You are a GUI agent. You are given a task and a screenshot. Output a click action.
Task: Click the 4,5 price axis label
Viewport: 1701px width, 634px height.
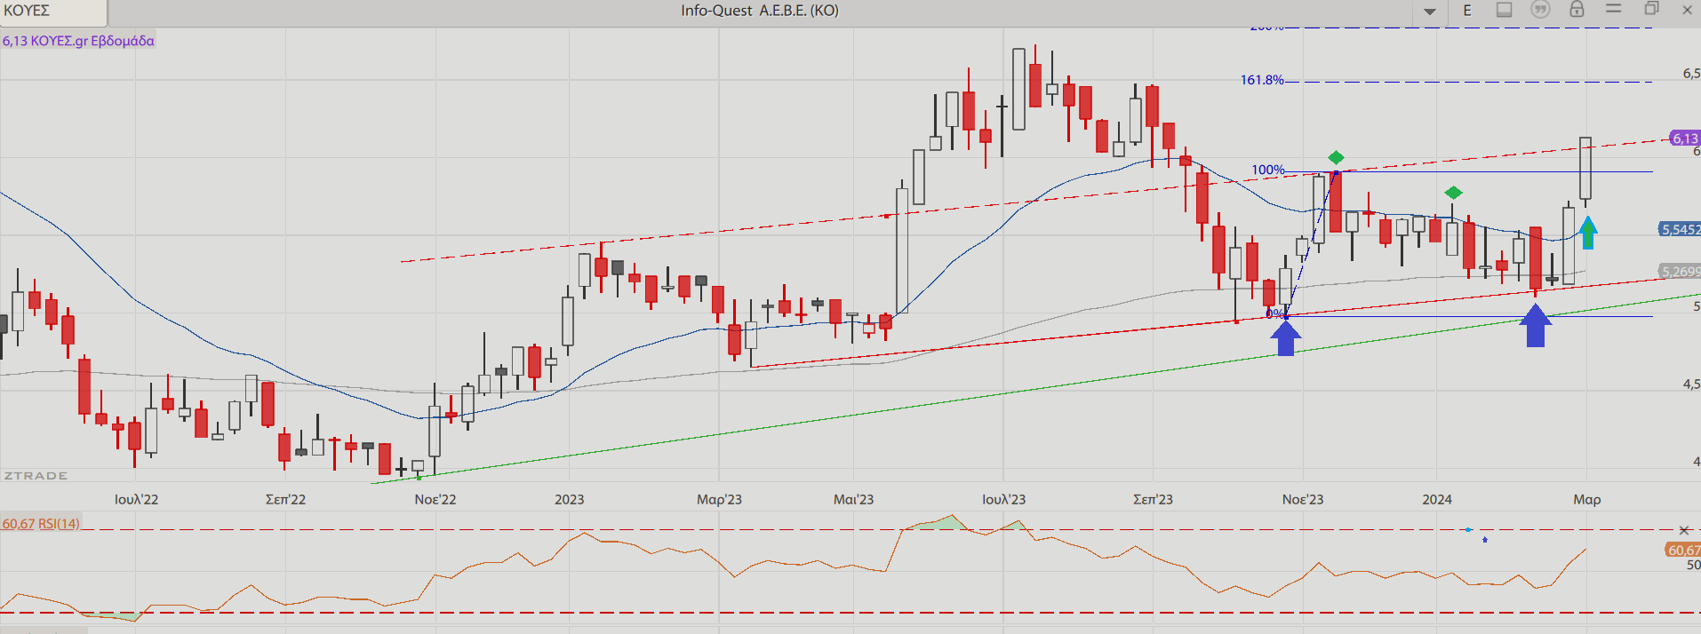(1691, 384)
